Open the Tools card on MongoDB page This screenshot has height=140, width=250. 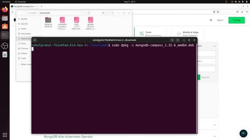[151, 34]
